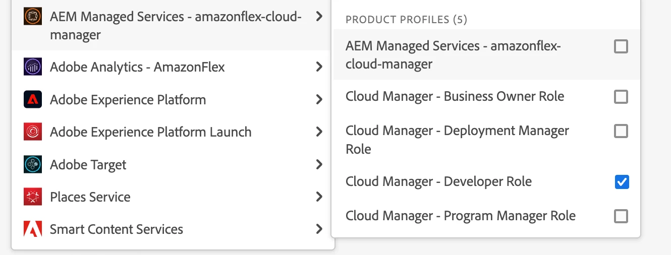Click the Adobe Analytics product icon
Viewport: 671px width, 255px height.
[33, 67]
